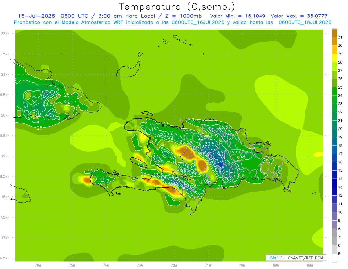Click the '19N' latitude label
348x269 pixels.
[x=5, y=156]
